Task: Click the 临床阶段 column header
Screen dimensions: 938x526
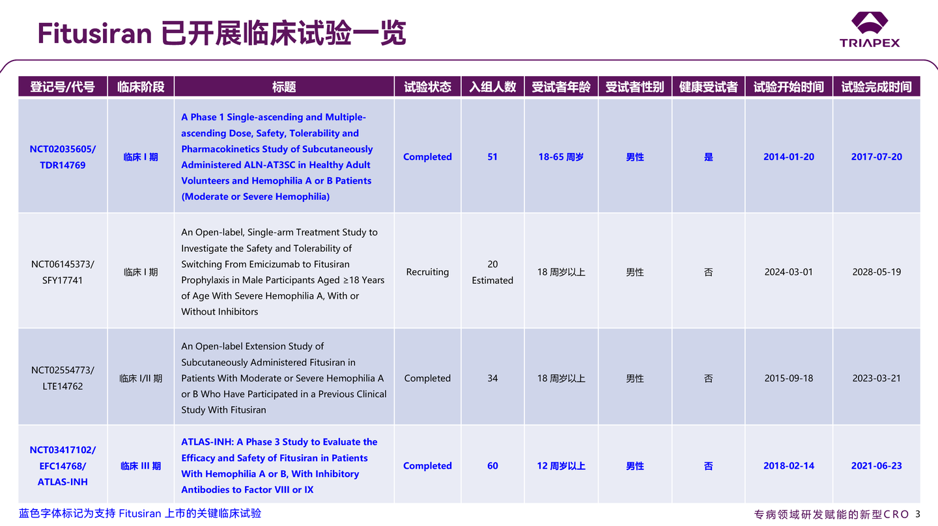Action: (x=140, y=86)
